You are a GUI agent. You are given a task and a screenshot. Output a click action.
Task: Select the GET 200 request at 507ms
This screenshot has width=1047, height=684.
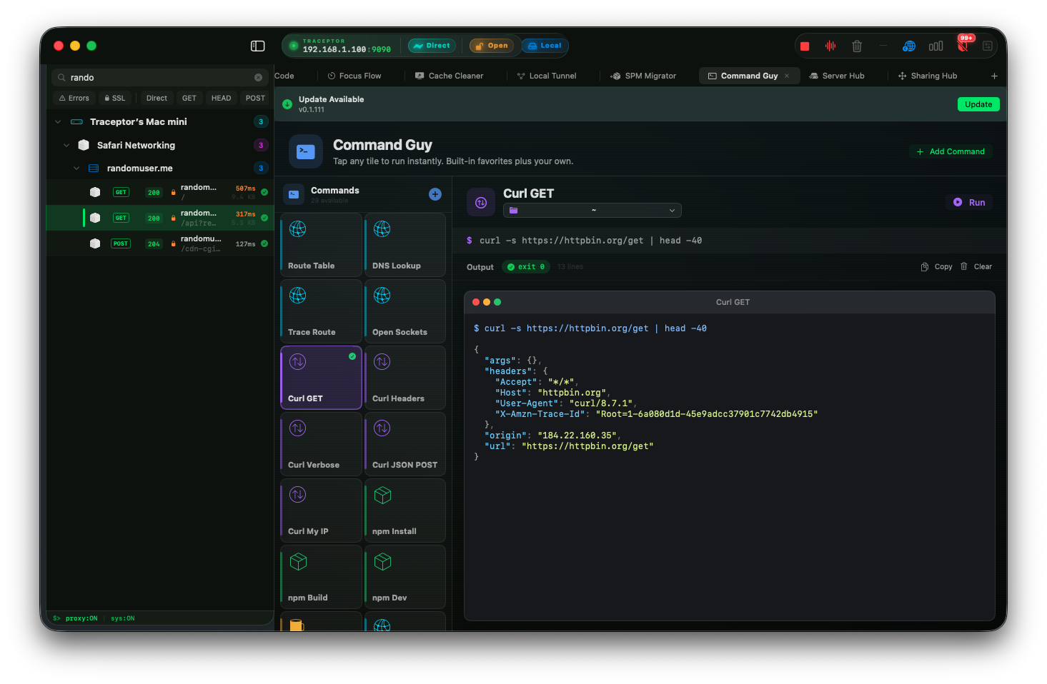click(x=160, y=192)
